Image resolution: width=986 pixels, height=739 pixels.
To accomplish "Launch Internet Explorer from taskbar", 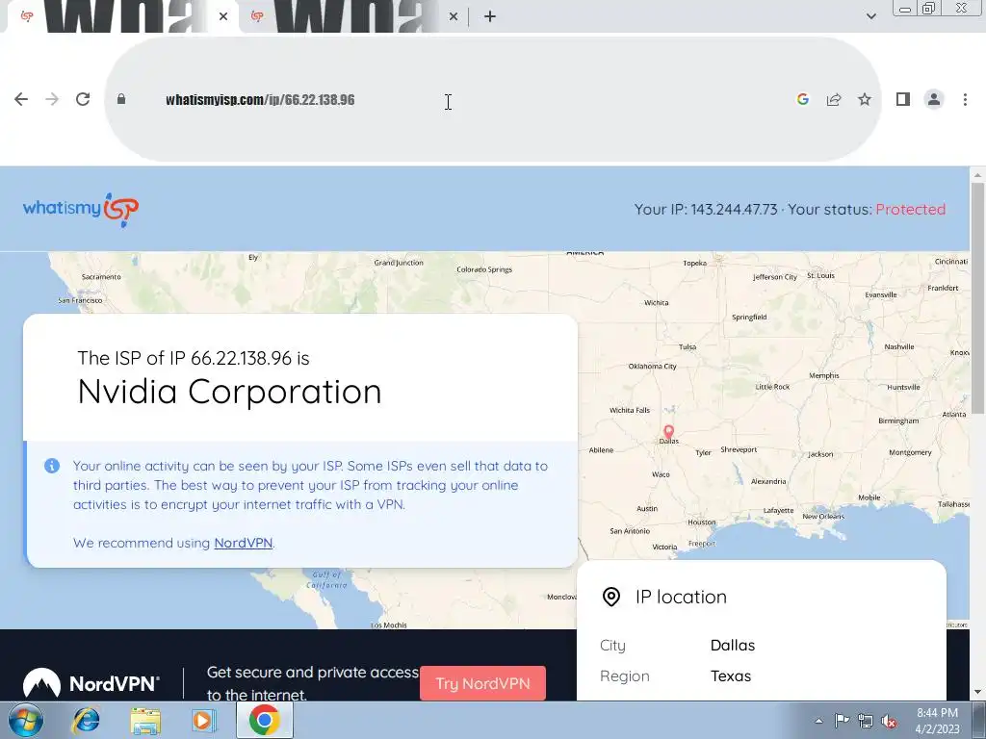I will 86,720.
